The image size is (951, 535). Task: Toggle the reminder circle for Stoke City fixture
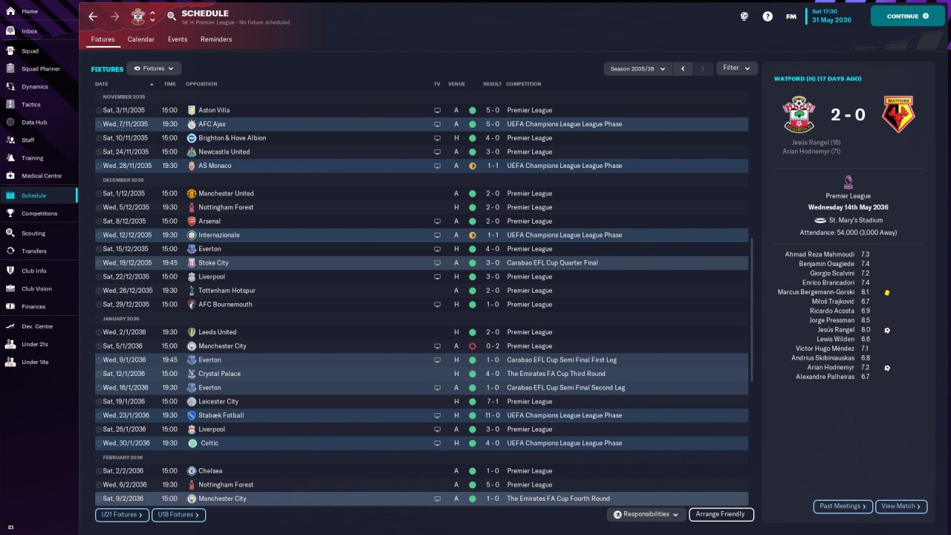pyautogui.click(x=99, y=263)
